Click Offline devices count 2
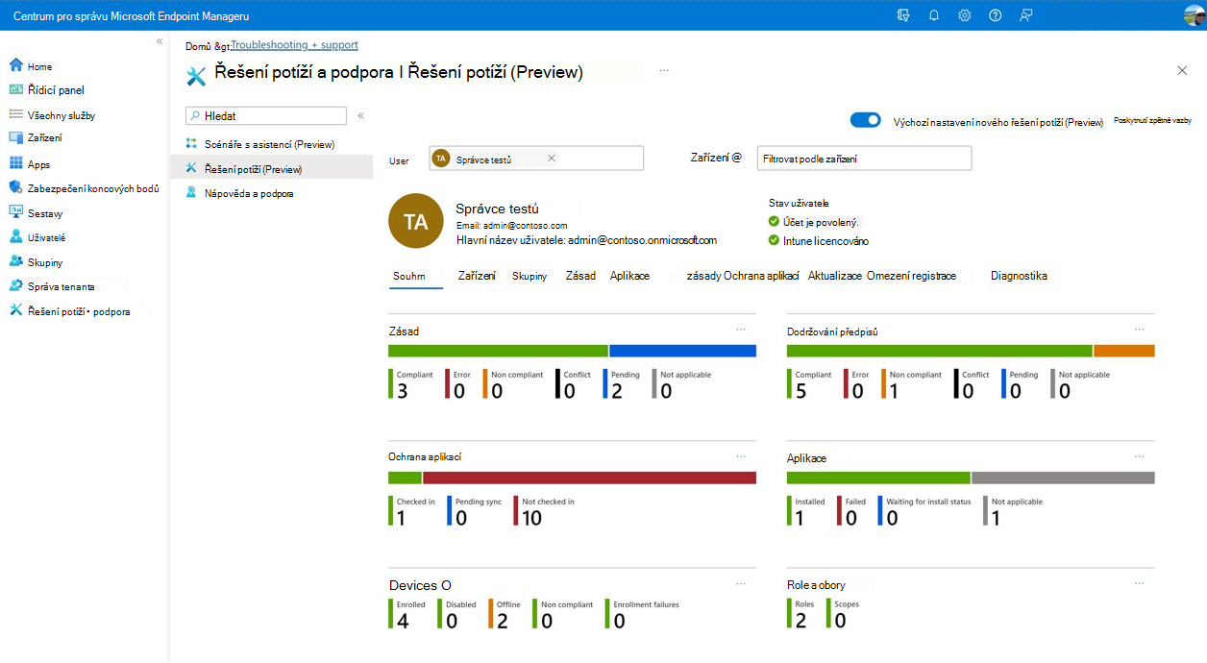 pyautogui.click(x=503, y=621)
